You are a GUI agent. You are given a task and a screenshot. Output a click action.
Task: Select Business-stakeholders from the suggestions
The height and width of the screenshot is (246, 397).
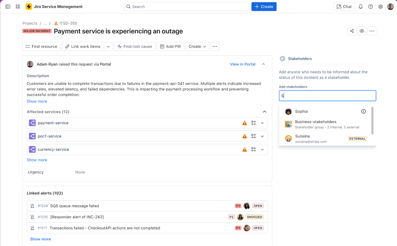click(x=315, y=124)
